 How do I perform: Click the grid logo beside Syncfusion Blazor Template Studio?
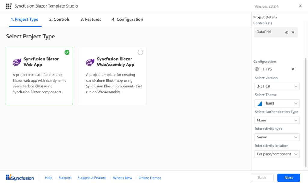pyautogui.click(x=8, y=6)
